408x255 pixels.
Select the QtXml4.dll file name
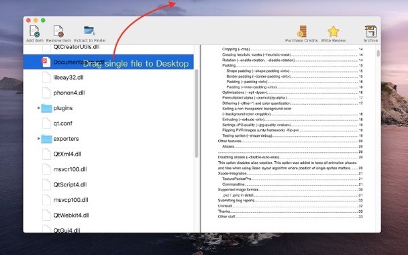pos(67,154)
